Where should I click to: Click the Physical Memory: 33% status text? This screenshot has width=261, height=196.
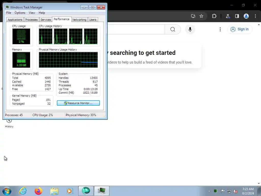[x=81, y=115]
